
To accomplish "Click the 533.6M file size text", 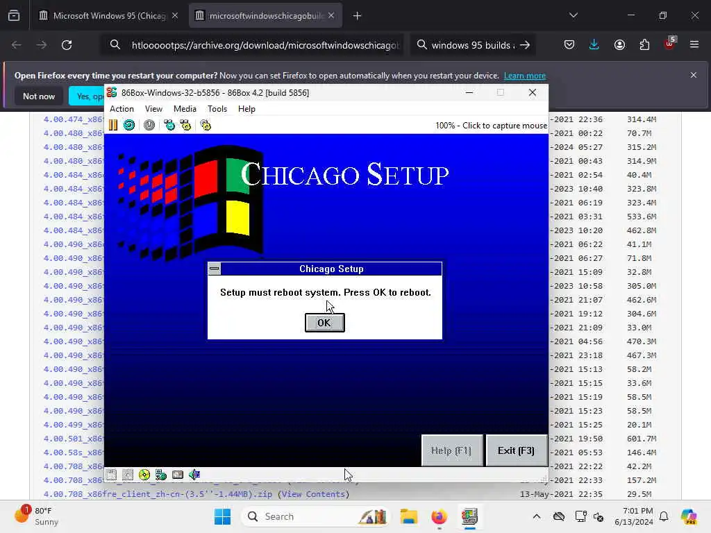I will click(641, 217).
